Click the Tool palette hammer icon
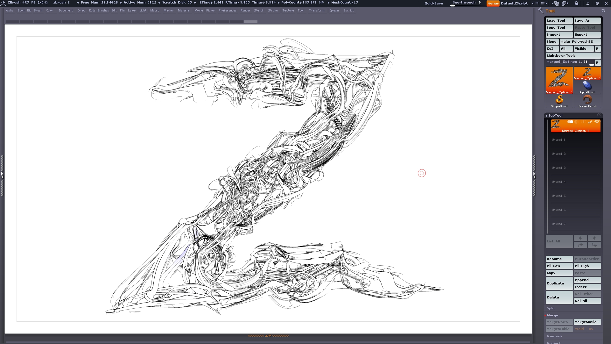 (x=540, y=11)
